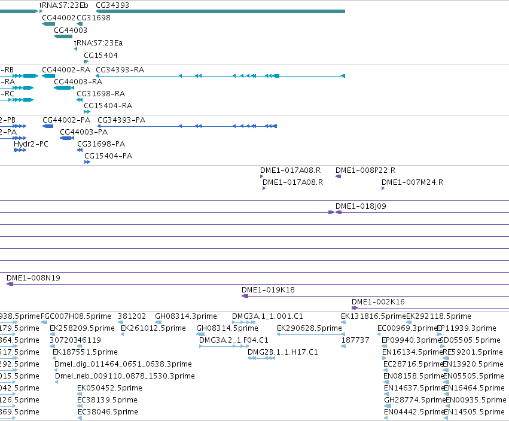Select the EN05505.5prime EST label
Image resolution: width=509 pixels, height=421 pixels.
click(x=474, y=377)
